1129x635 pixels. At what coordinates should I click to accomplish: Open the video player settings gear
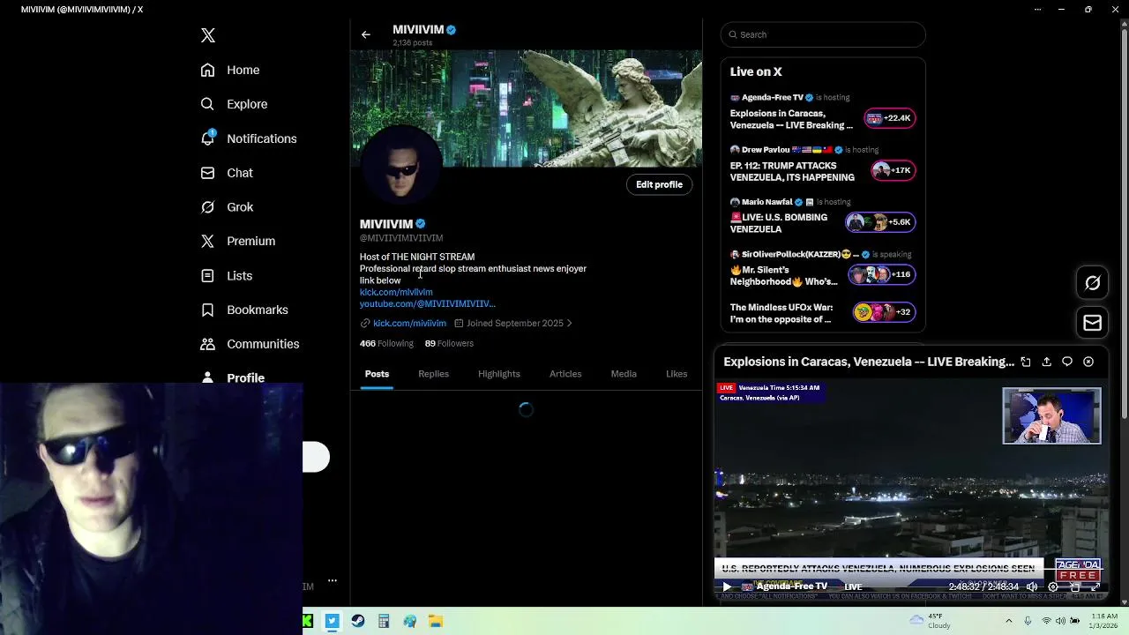1053,586
